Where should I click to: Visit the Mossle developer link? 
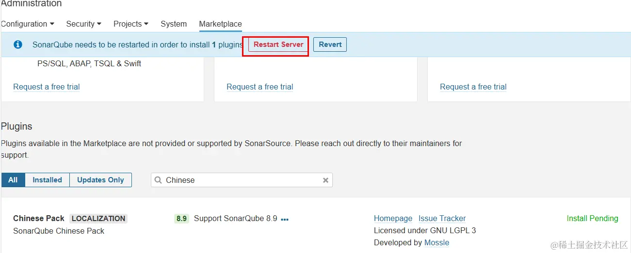[437, 243]
